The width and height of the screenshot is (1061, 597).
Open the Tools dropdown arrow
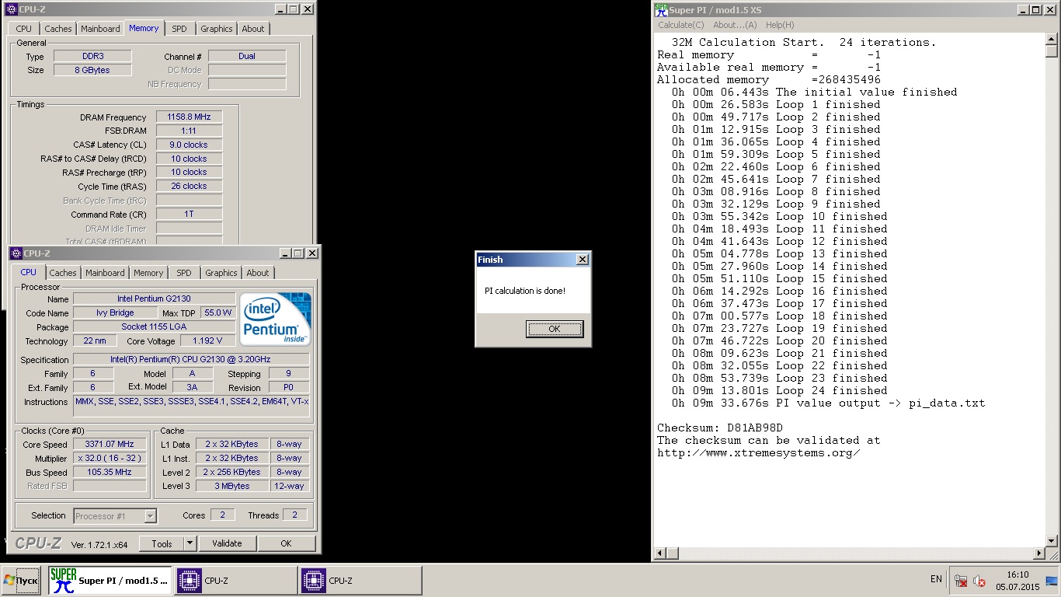tap(190, 543)
